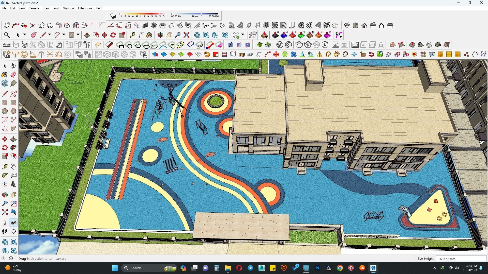Open V-Ray Chaos Cosmos palette icon
488x274 pixels.
(x=288, y=45)
